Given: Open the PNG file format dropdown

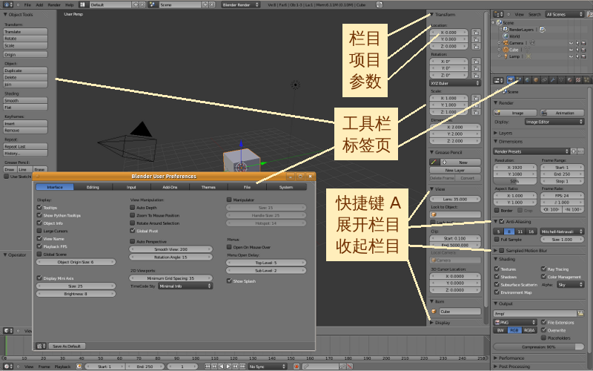Looking at the screenshot, I should 515,322.
